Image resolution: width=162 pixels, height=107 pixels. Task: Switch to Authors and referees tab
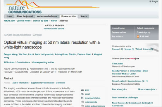[47, 16]
